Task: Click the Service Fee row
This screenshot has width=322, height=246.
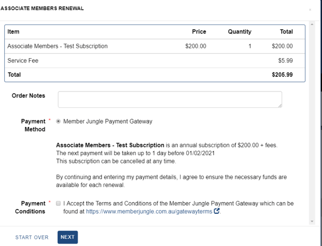Action: pos(23,61)
